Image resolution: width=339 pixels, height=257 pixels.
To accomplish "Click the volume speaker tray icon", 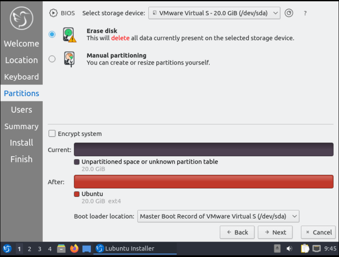I will (x=290, y=249).
